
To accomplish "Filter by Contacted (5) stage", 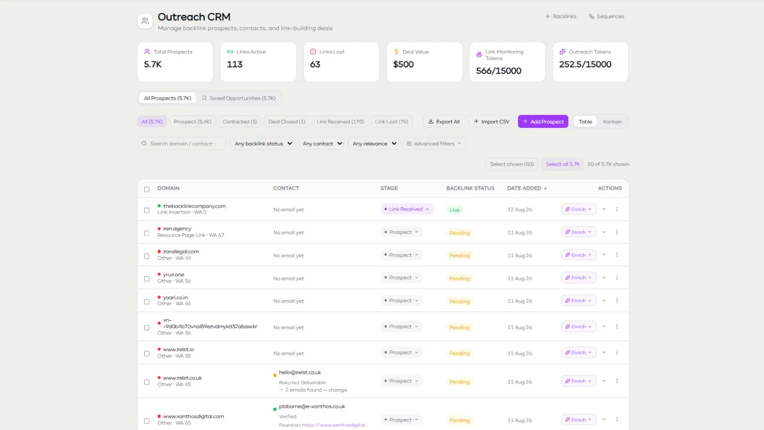I will [240, 121].
